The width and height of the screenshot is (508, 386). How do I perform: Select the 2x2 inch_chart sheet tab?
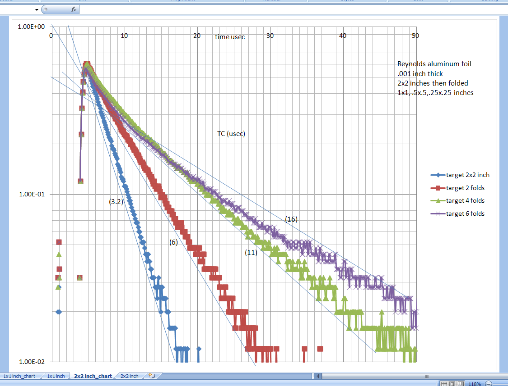pos(93,376)
